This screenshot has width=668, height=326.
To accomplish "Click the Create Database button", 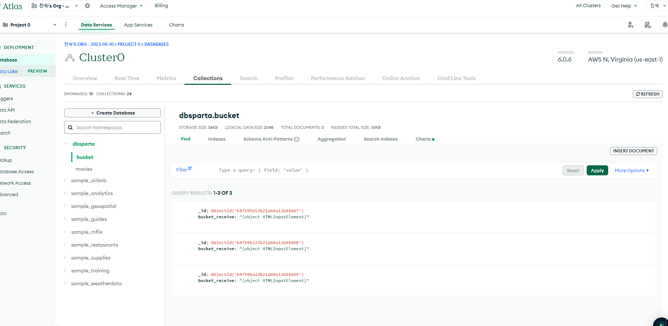I will [x=112, y=113].
